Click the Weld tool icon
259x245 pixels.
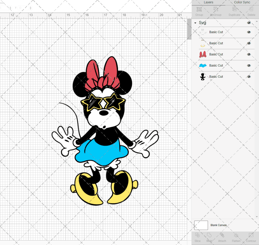(x=209, y=235)
